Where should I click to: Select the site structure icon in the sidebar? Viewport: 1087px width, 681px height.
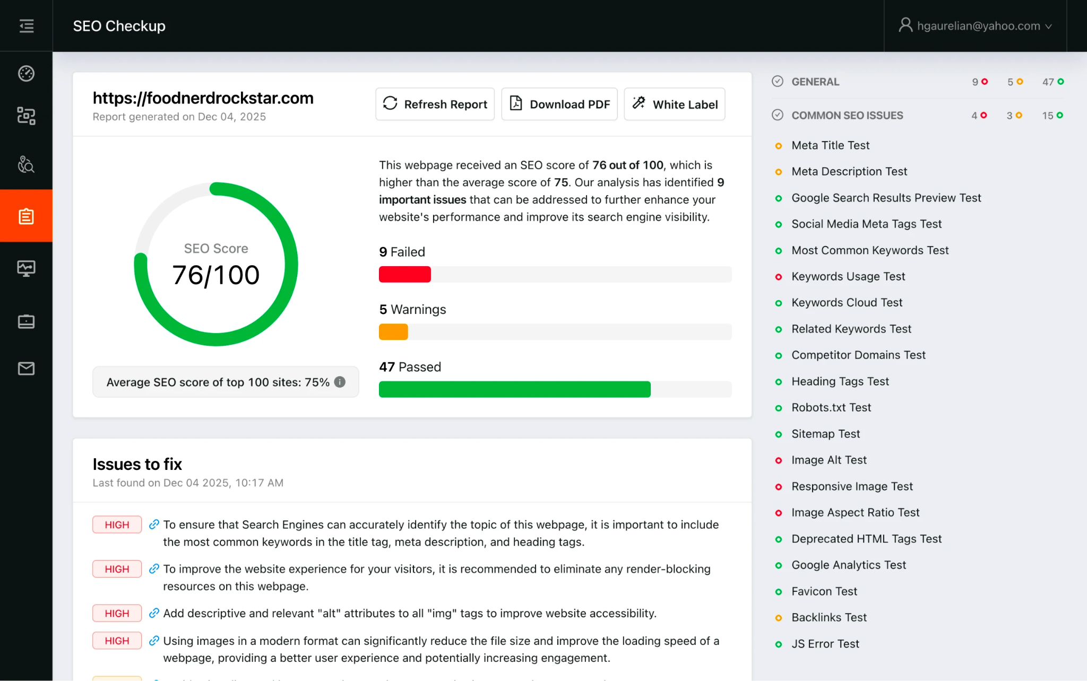point(26,116)
